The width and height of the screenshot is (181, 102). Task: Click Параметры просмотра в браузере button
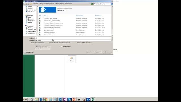42,47
